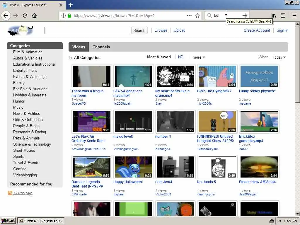Click into the BitView search input field
This screenshot has height=225, width=300.
click(x=87, y=30)
